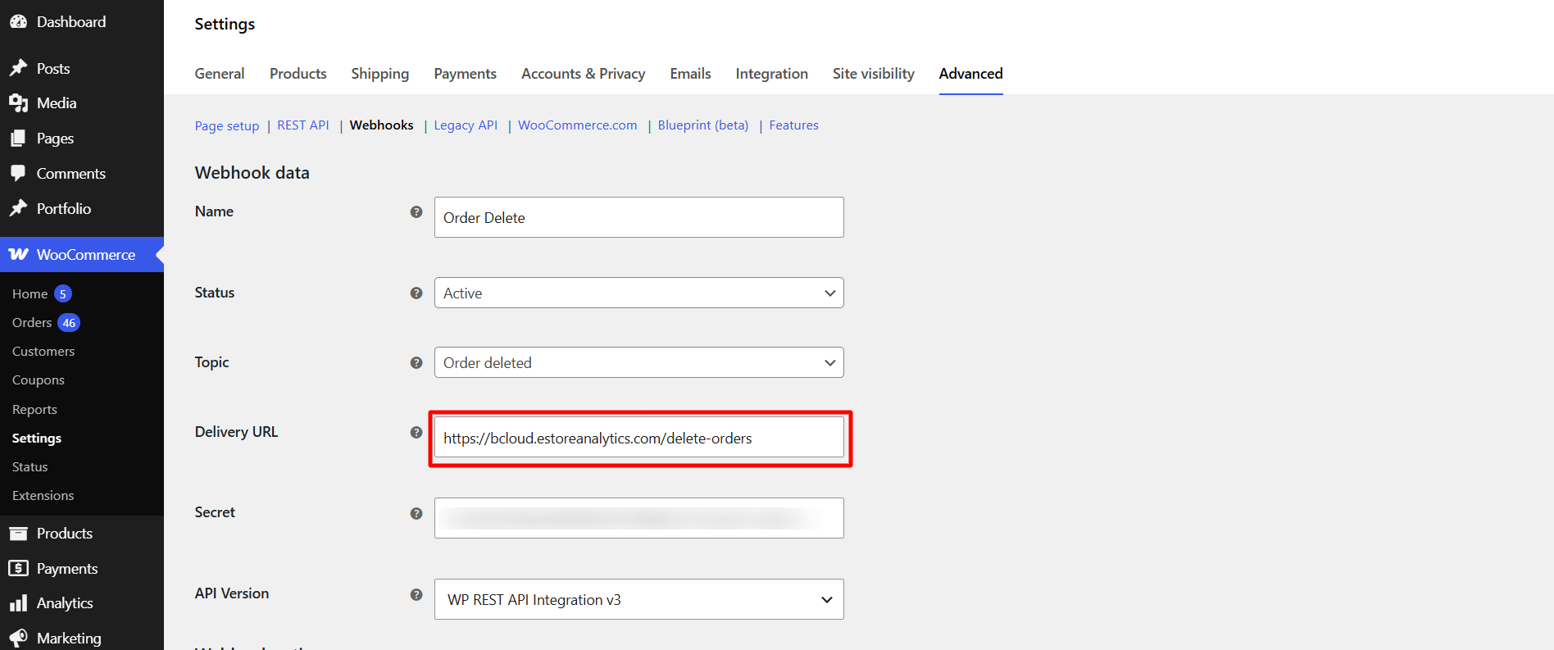Open the Webhooks sub-section link
The image size is (1554, 650).
[x=382, y=125]
